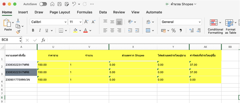Click the Save floppy disk icon
240x103 pixels.
point(59,4)
